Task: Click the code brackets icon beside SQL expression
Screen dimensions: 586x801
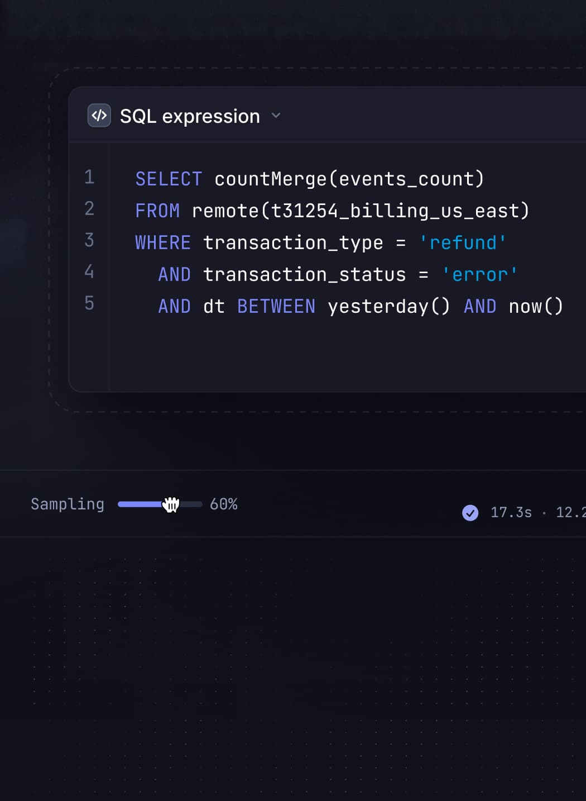Action: [99, 116]
